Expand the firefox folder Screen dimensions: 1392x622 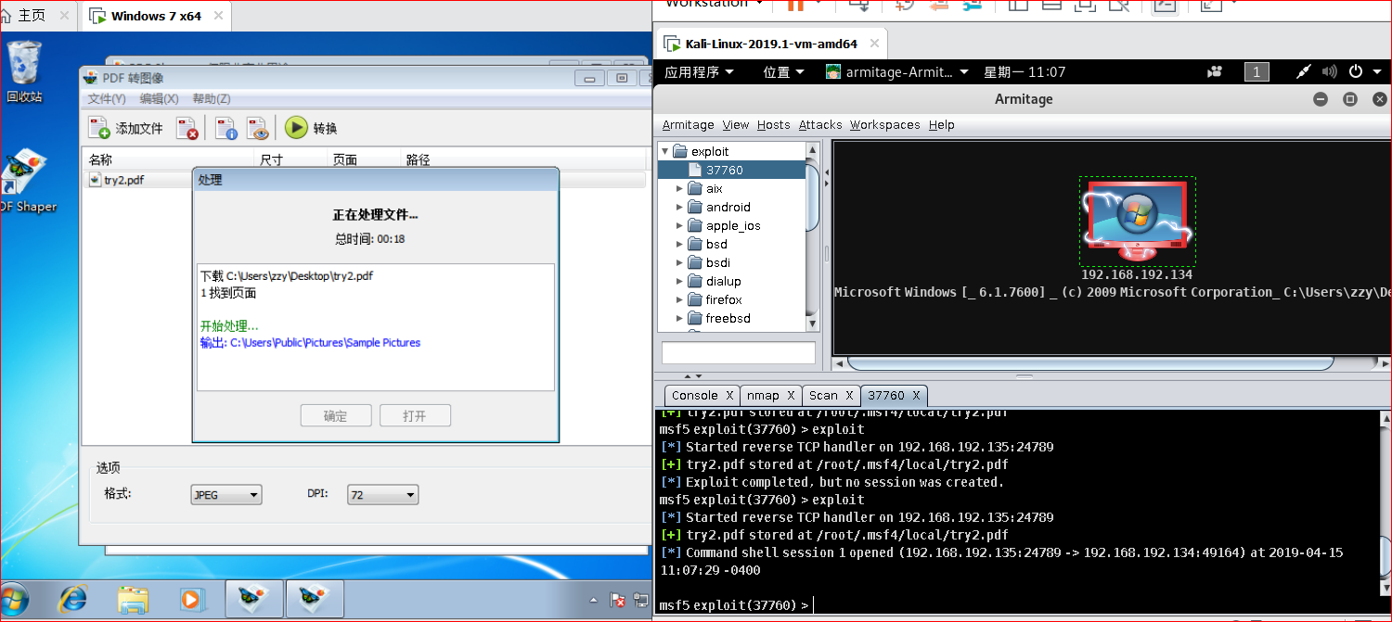pyautogui.click(x=679, y=299)
